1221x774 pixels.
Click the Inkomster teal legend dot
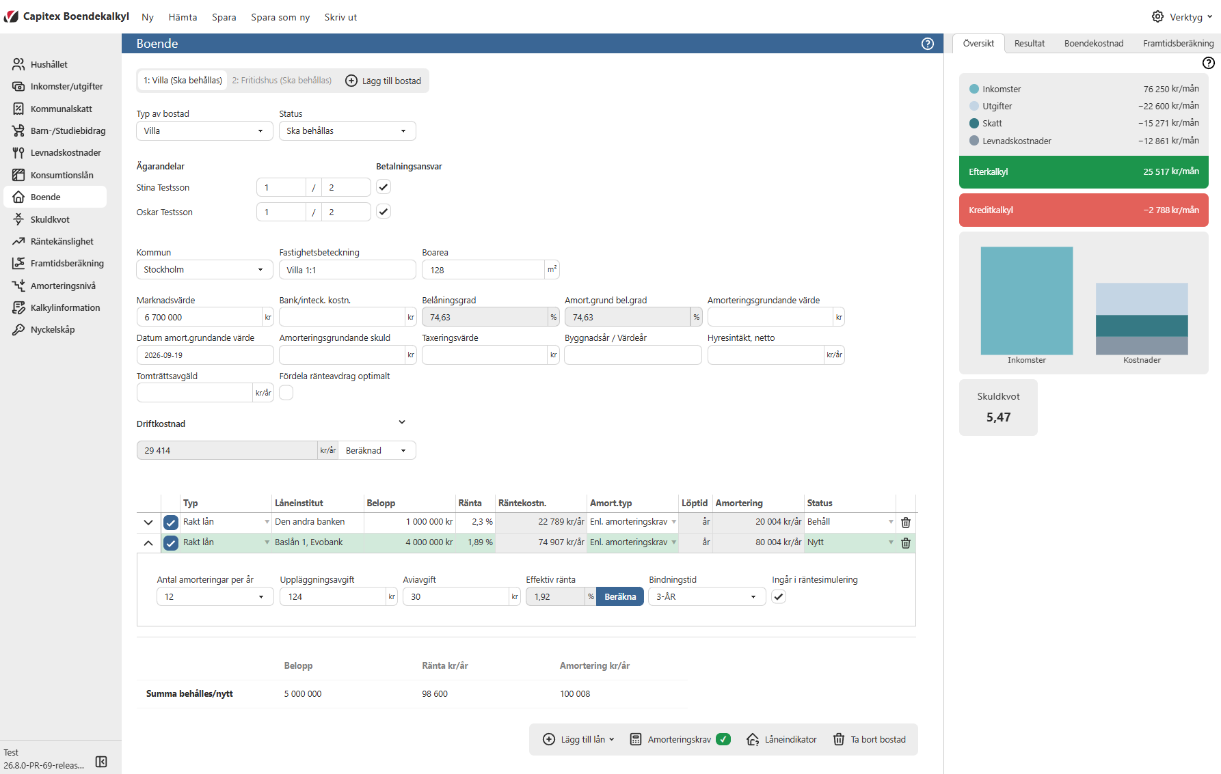974,89
